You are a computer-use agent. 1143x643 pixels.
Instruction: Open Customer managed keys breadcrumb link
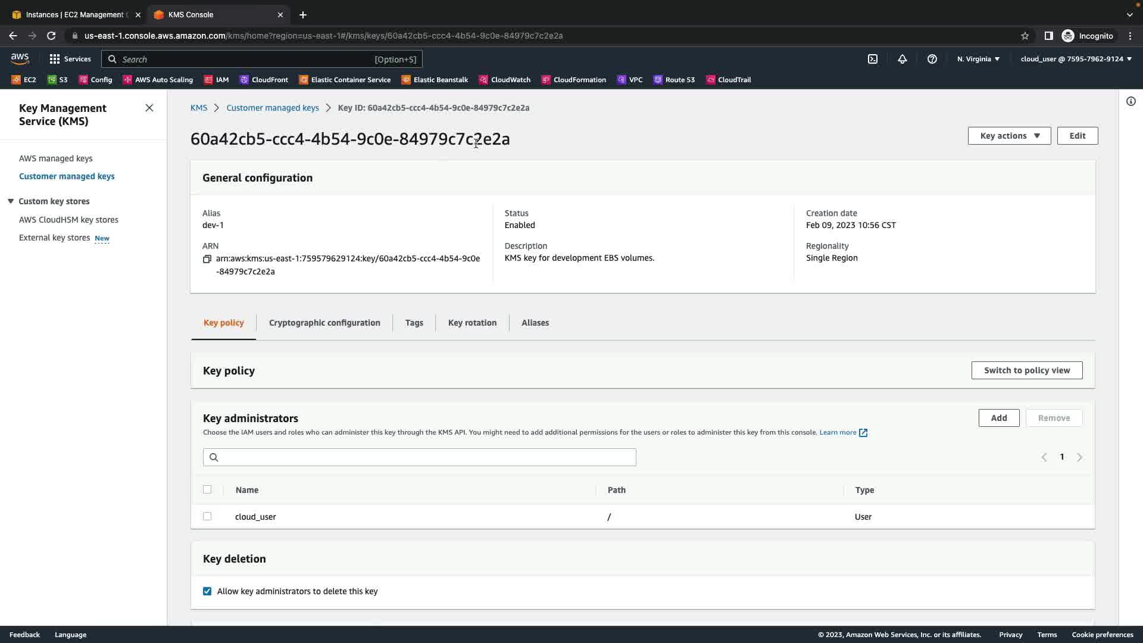pos(273,108)
